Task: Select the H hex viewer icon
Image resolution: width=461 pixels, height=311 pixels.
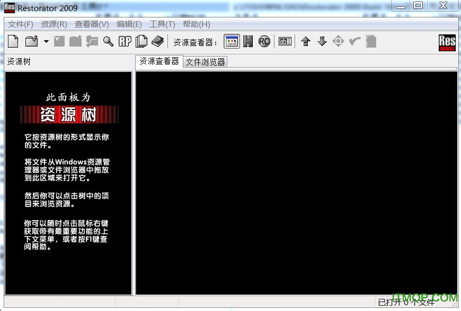Action: tap(248, 41)
